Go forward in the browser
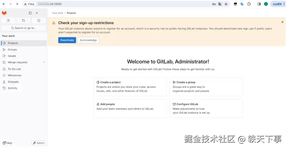Screen dimensions: 287x149 pos(11,4)
